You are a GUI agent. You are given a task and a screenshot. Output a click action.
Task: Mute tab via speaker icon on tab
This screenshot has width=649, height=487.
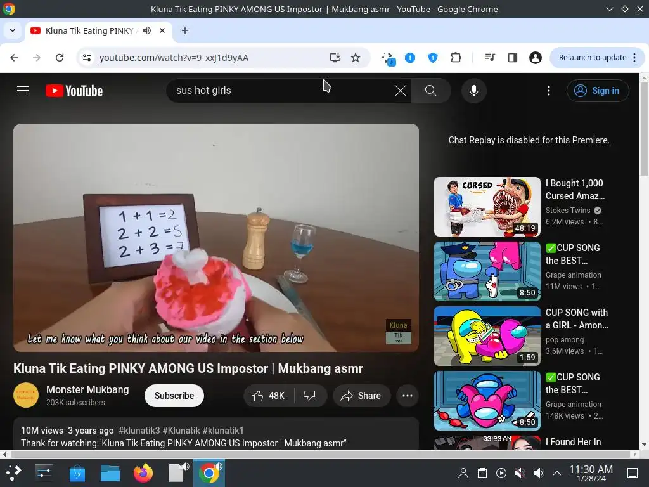point(147,30)
